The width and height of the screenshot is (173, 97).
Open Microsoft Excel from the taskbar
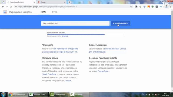(x=38, y=95)
